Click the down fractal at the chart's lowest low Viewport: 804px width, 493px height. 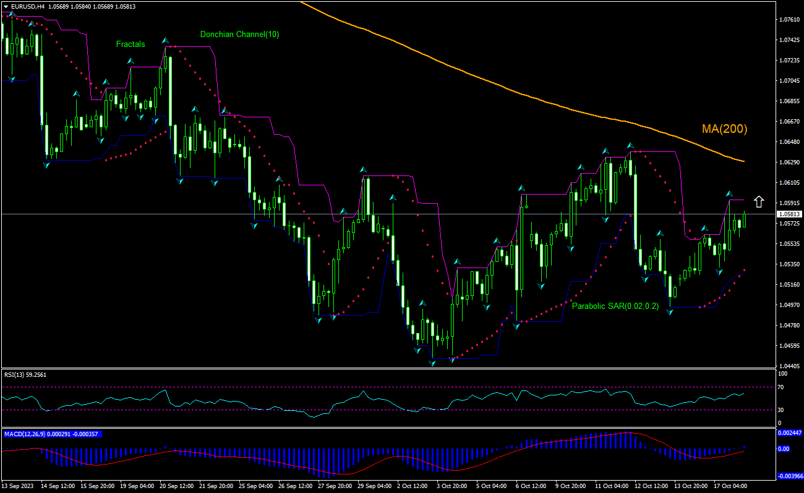(x=433, y=363)
